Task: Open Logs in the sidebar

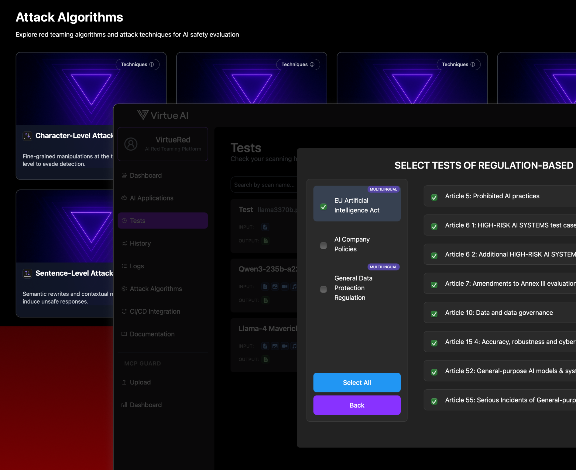Action: [x=163, y=266]
